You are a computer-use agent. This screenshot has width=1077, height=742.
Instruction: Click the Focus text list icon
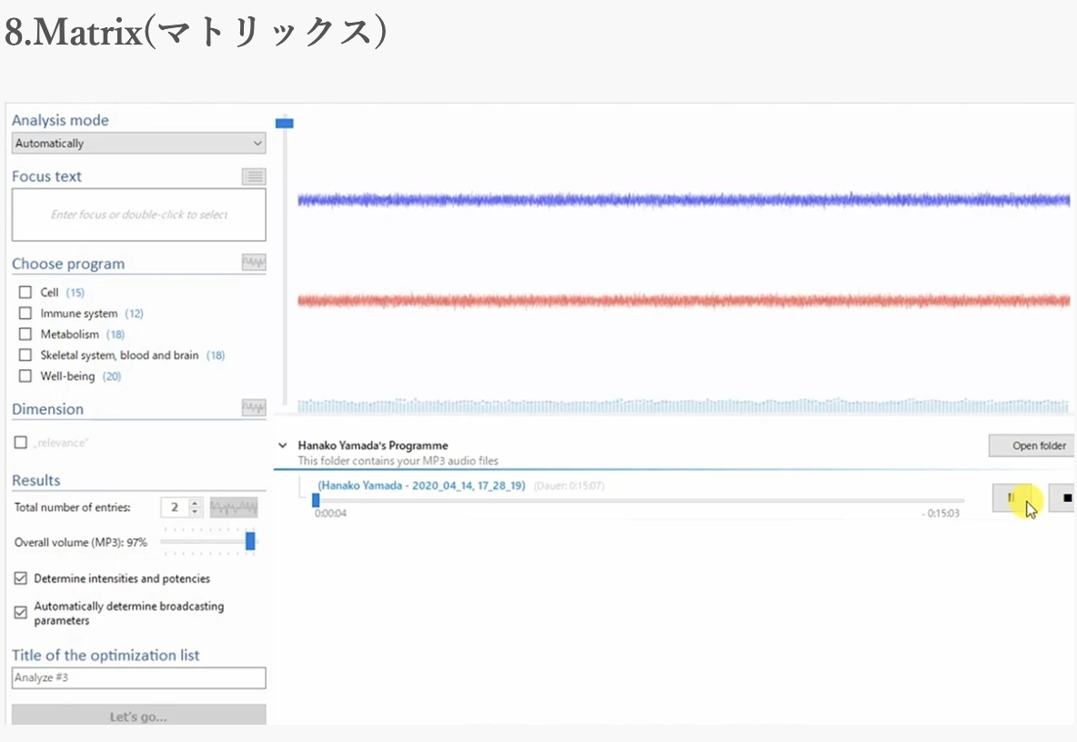(254, 177)
